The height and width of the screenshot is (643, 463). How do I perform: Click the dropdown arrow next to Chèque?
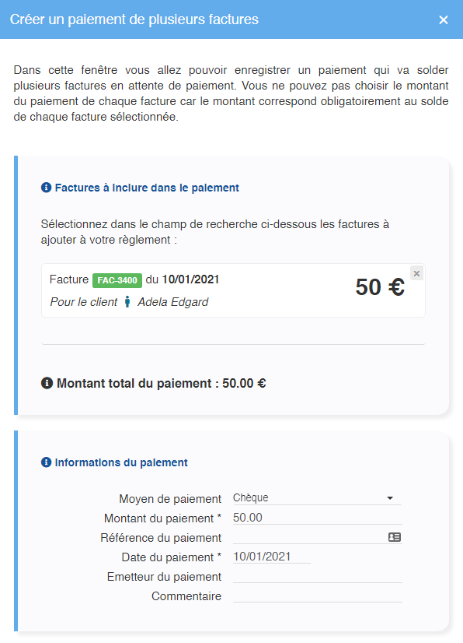click(x=390, y=498)
